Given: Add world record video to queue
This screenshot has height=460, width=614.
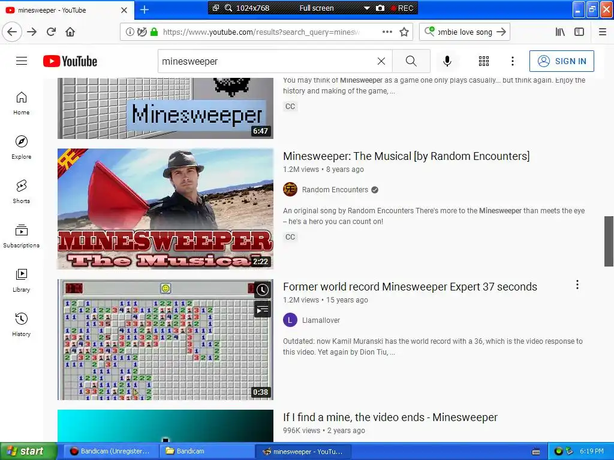Looking at the screenshot, I should [263, 310].
